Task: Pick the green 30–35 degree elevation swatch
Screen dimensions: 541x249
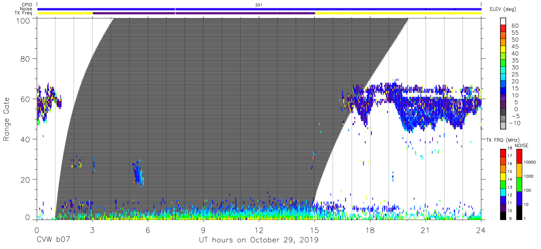Action: point(503,64)
